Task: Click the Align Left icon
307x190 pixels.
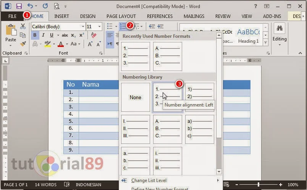Action: [110, 35]
